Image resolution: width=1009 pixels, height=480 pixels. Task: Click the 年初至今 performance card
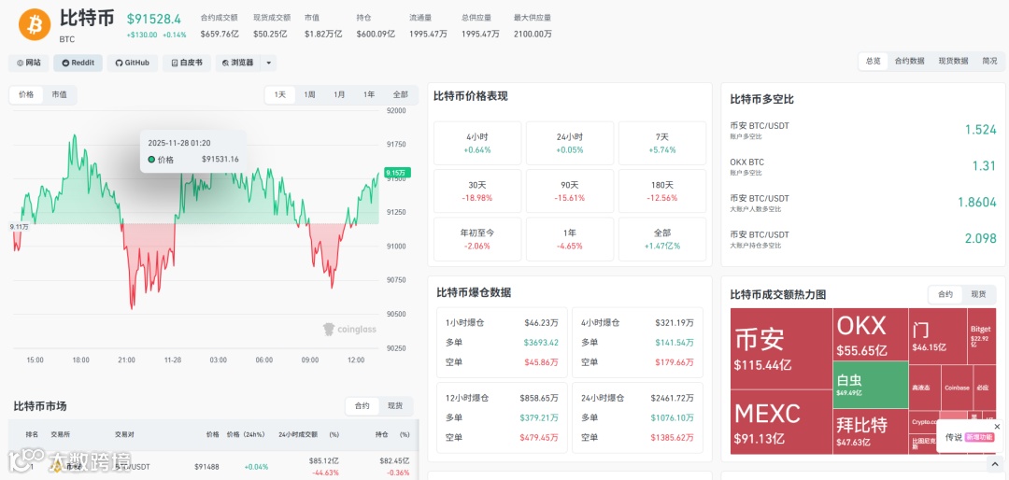(477, 239)
